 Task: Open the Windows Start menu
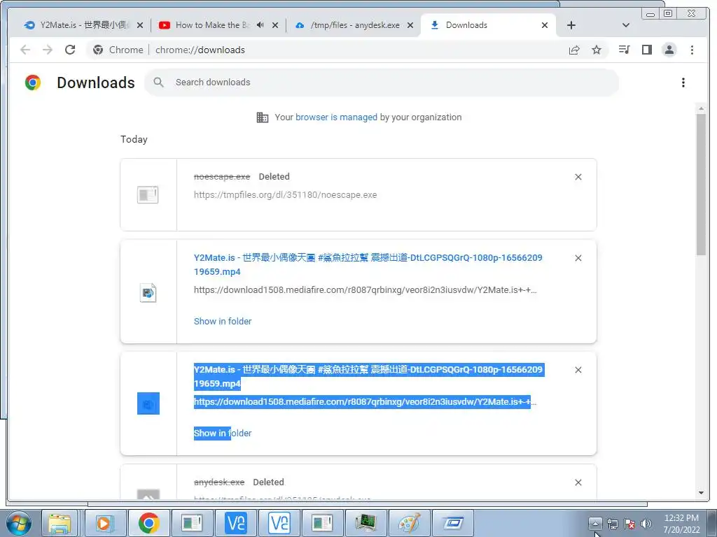pyautogui.click(x=19, y=523)
